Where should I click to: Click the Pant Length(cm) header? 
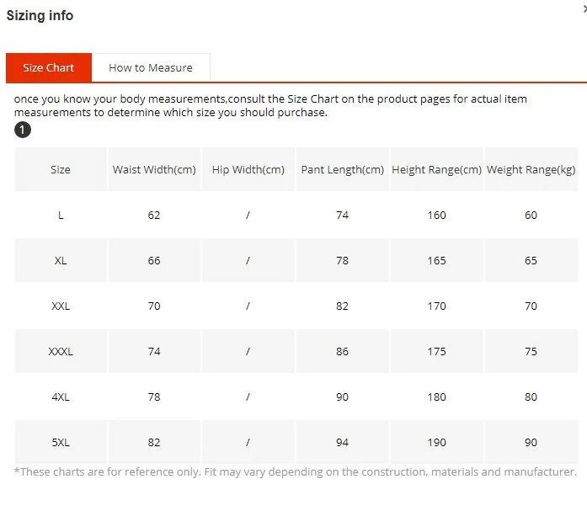pyautogui.click(x=343, y=169)
